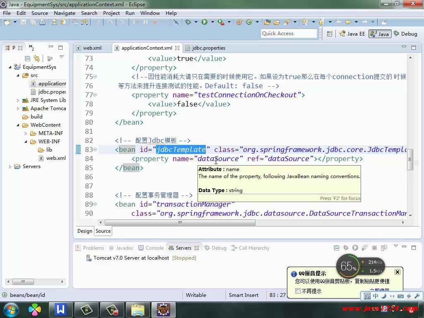Click the Open Task folder icon
Image resolution: width=424 pixels, height=318 pixels.
(x=277, y=22)
